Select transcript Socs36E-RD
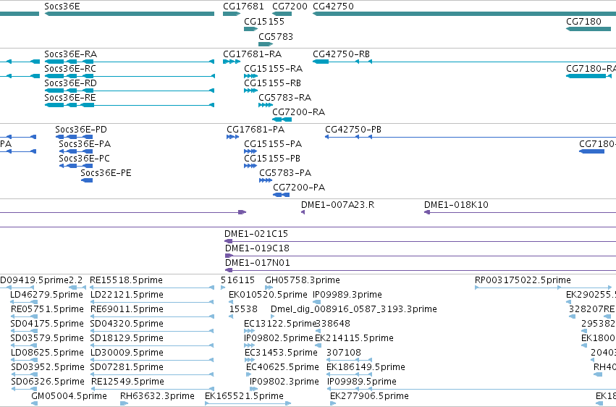Viewport: 616px width, 407px height. pyautogui.click(x=71, y=83)
